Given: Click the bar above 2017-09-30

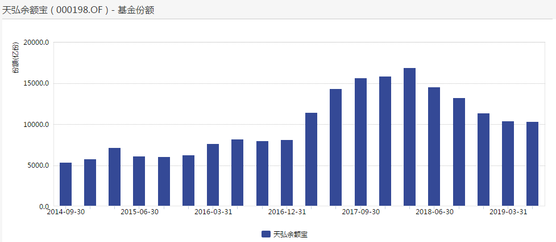Looking at the screenshot, I should (360, 142).
